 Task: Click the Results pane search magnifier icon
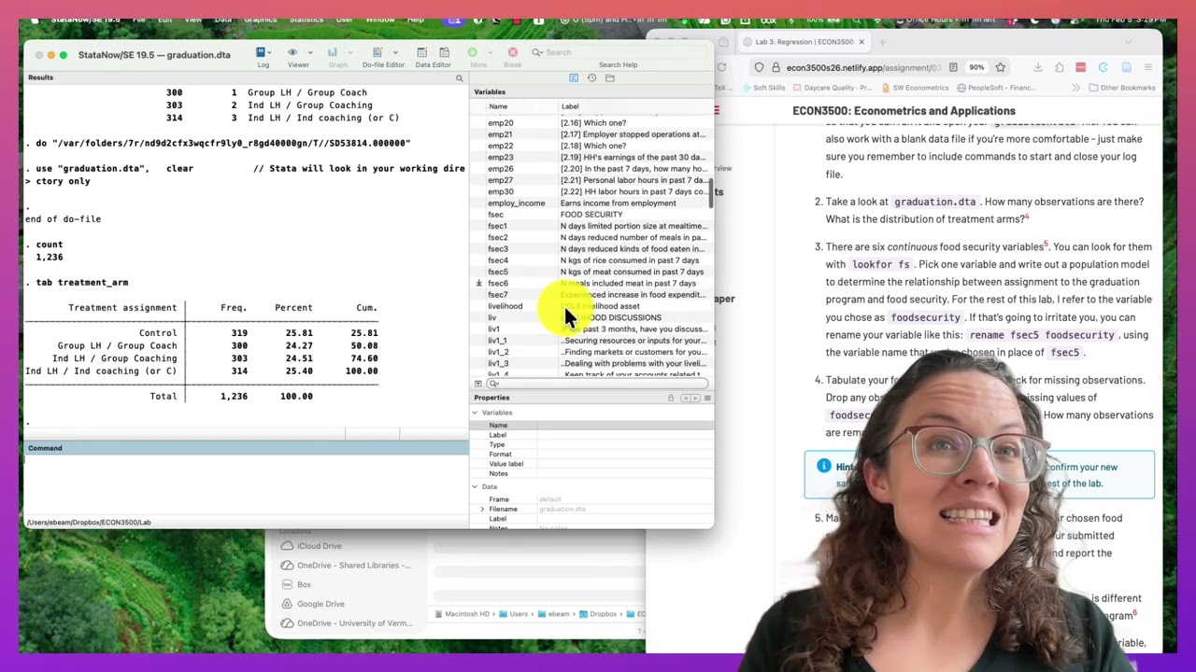click(x=459, y=77)
